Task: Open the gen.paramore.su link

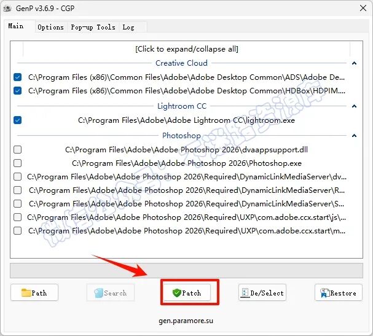Action: [186, 321]
